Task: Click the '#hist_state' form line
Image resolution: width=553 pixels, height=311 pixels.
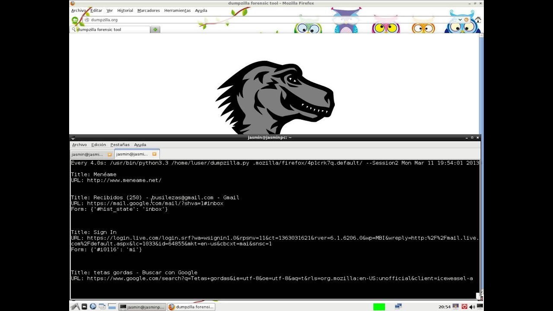Action: [119, 209]
